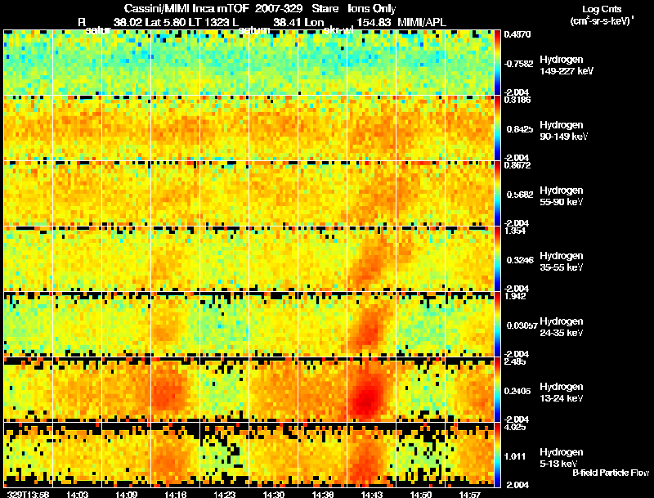
Task: Click the 2.485 scale value
Action: 515,361
